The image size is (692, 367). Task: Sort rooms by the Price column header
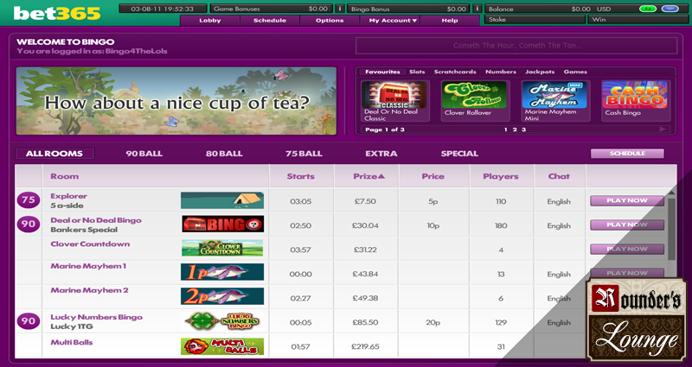click(433, 176)
